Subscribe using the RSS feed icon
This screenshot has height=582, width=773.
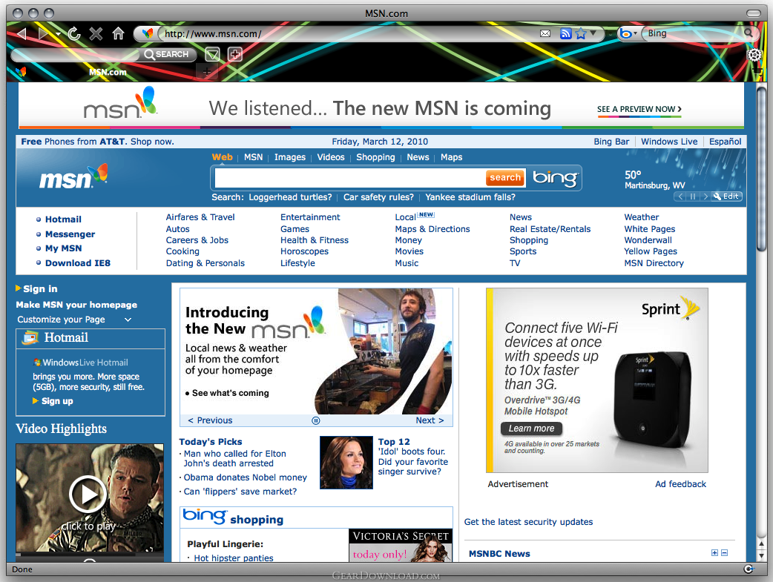pos(565,33)
